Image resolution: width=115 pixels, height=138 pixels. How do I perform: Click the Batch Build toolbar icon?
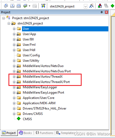[25, 6]
